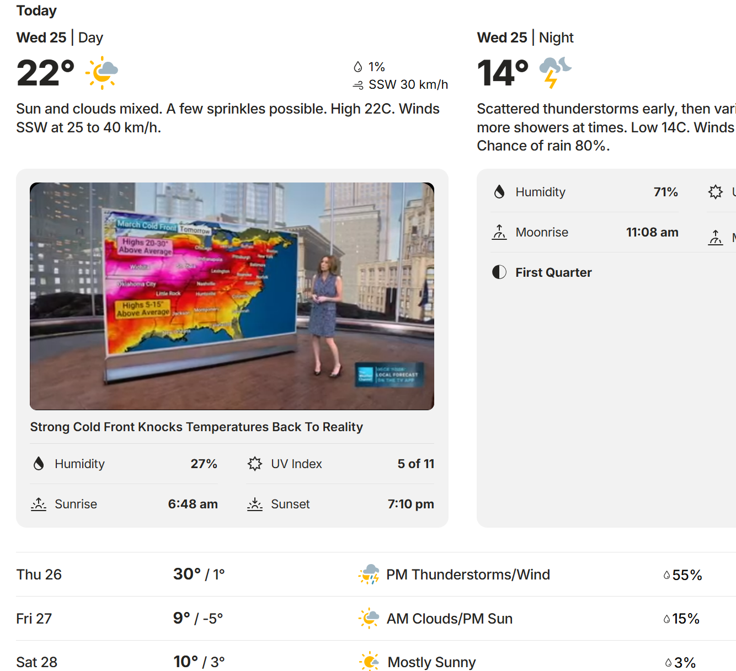Click the night thunderstorm moon icon

pos(554,72)
